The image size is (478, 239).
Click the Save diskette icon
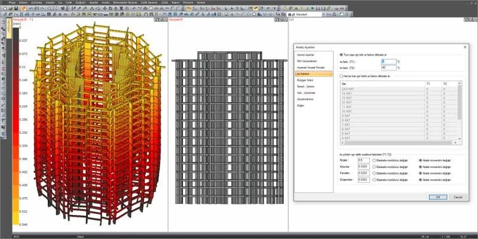[16, 8]
